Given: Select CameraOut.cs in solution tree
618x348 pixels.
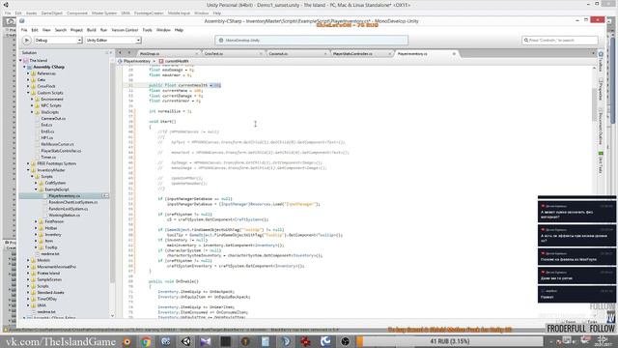Looking at the screenshot, I should (53, 118).
